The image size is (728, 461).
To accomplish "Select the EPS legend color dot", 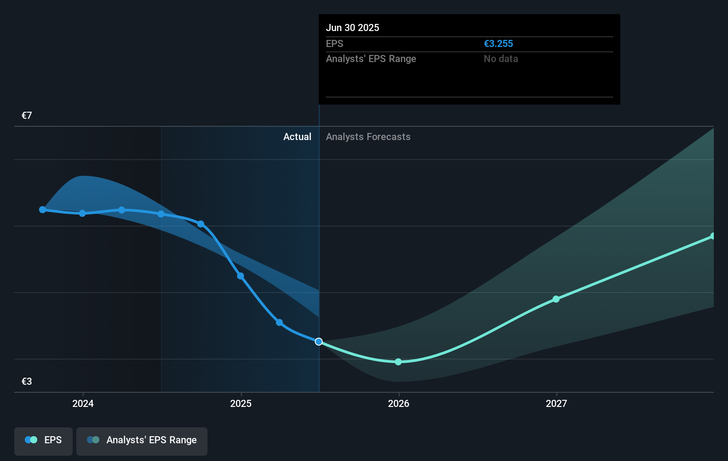I will pyautogui.click(x=30, y=440).
